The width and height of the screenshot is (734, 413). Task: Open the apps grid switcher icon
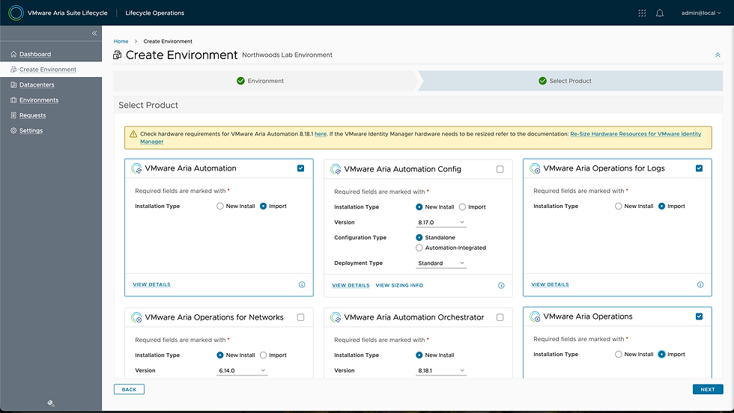[x=643, y=13]
